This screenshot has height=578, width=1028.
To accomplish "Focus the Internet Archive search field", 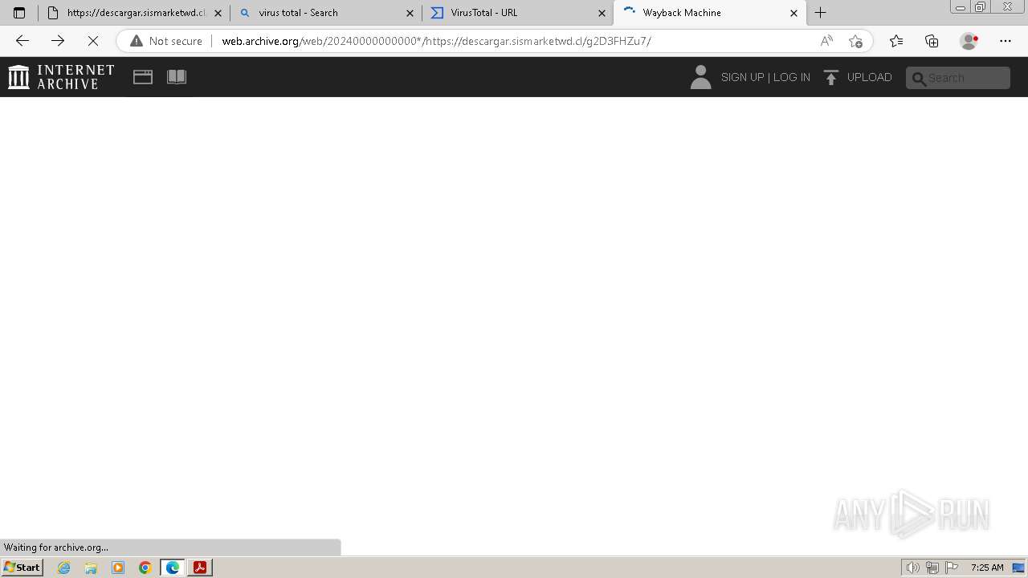I will 958,78.
